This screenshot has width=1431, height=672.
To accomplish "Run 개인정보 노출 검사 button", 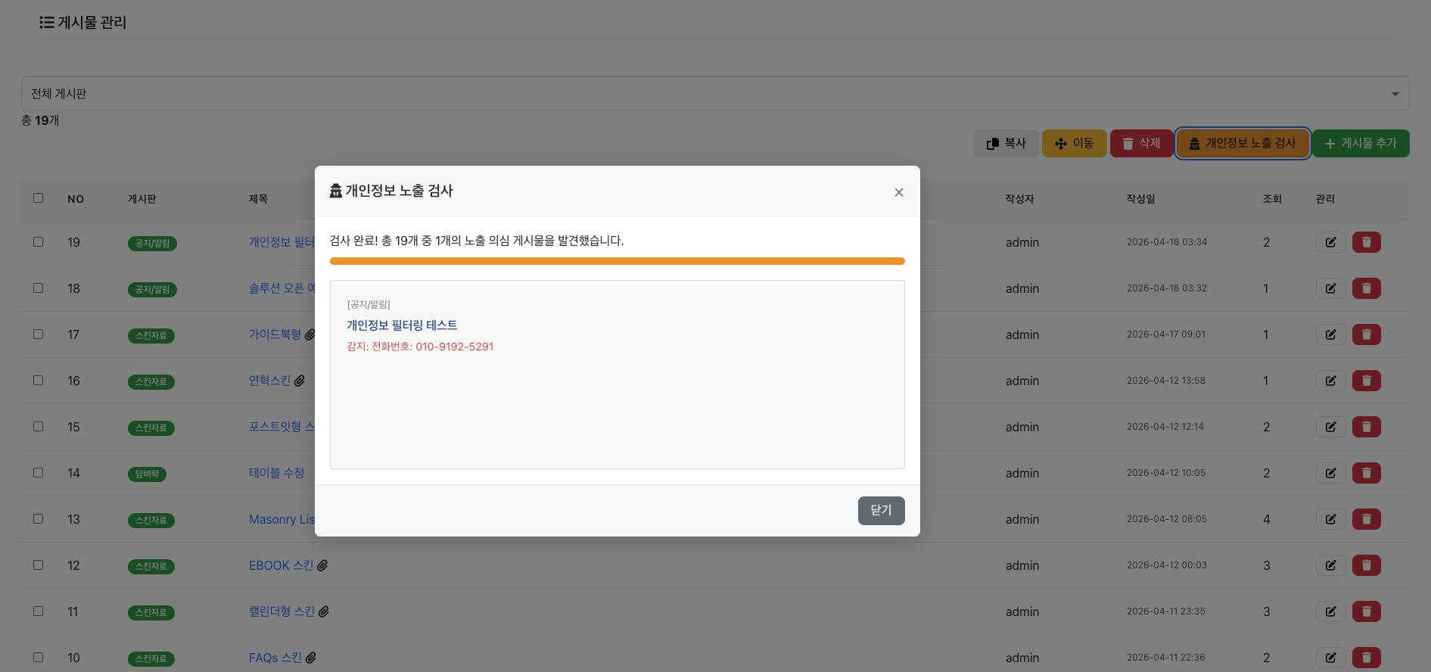I will [x=1243, y=143].
